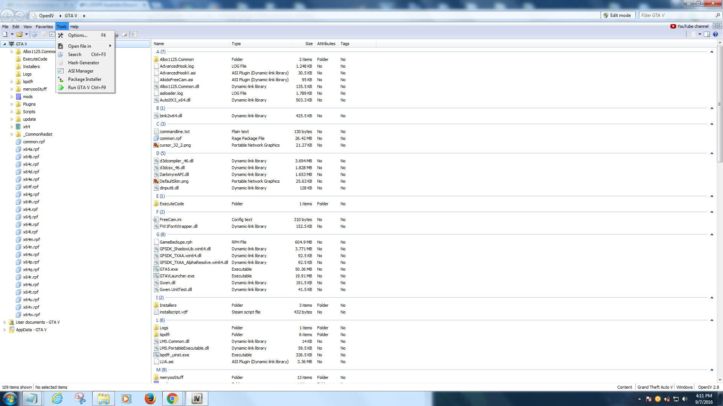Click the blue help question mark icon
The image size is (723, 406).
pos(715,34)
